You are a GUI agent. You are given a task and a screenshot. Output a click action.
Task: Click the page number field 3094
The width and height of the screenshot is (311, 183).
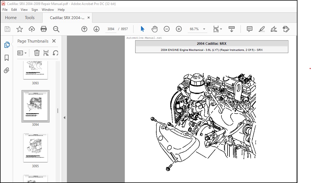[111, 29]
